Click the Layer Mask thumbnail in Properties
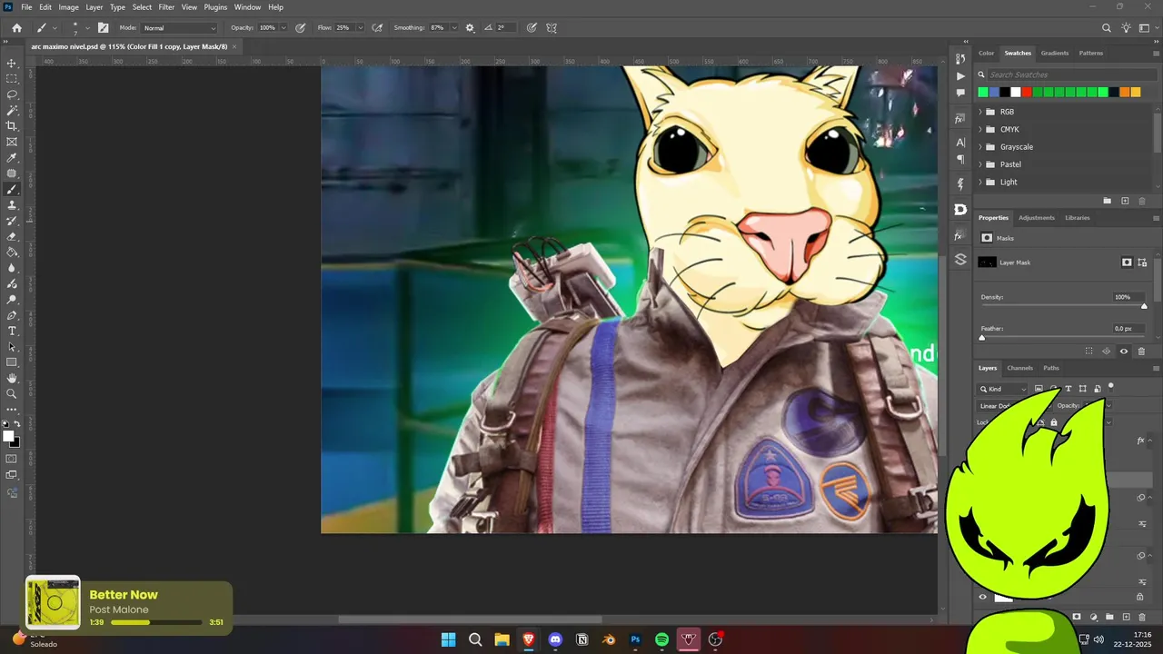Viewport: 1163px width, 654px height. click(987, 263)
